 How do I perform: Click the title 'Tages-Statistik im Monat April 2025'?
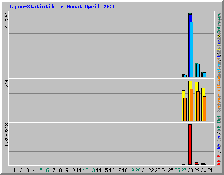click(62, 7)
